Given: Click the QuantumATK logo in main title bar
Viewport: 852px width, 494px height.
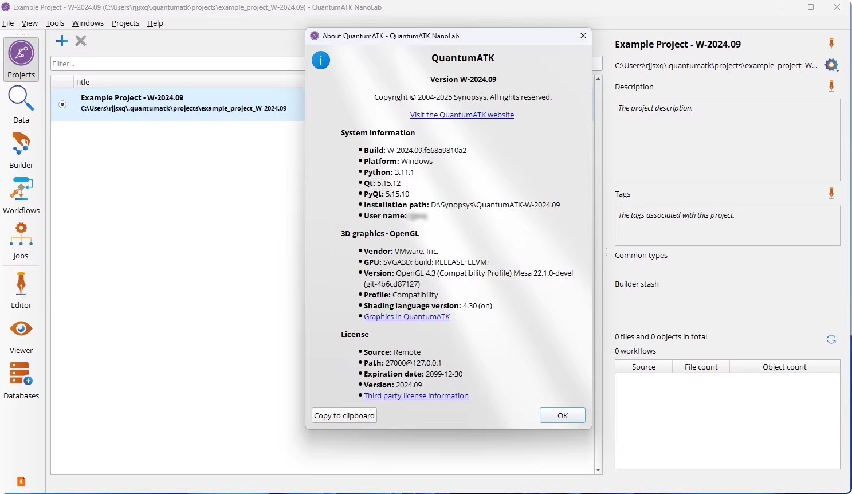Looking at the screenshot, I should pos(6,7).
